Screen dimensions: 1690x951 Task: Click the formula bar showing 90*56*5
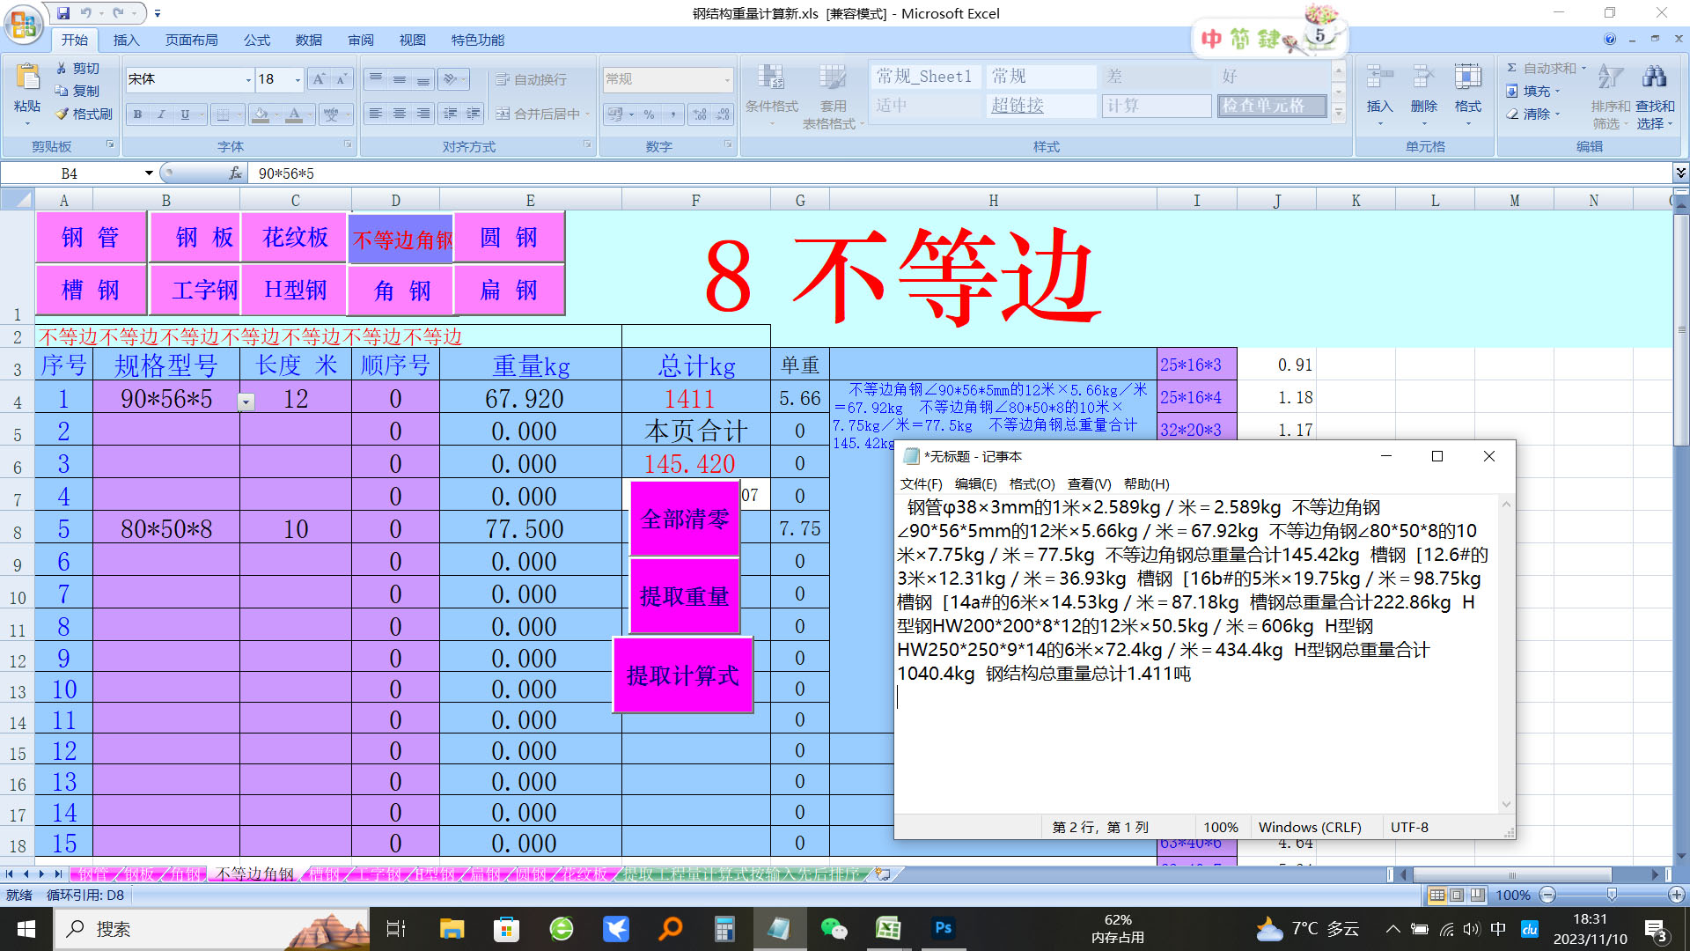click(959, 173)
